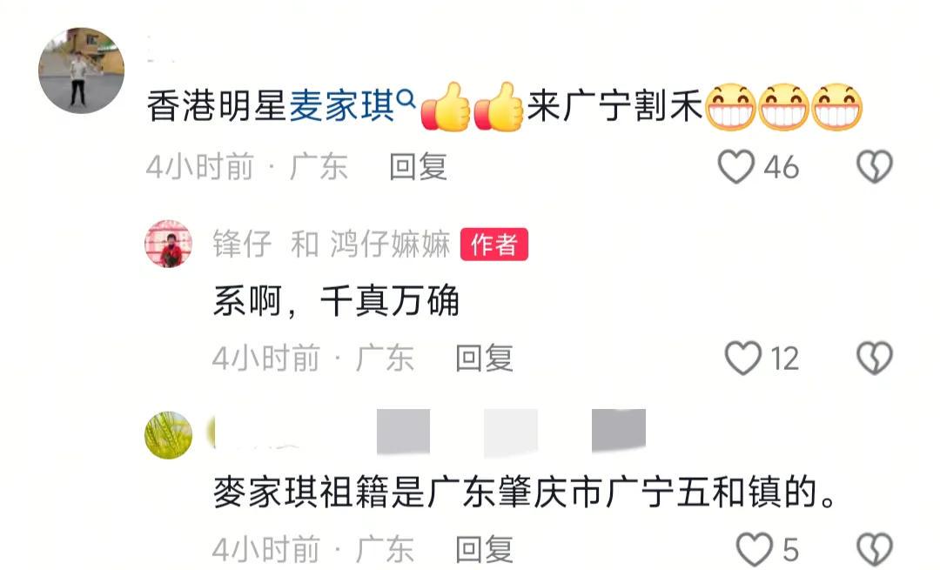Click the red 作者 badge
Viewport: 940px width, 570px height.
pos(494,244)
